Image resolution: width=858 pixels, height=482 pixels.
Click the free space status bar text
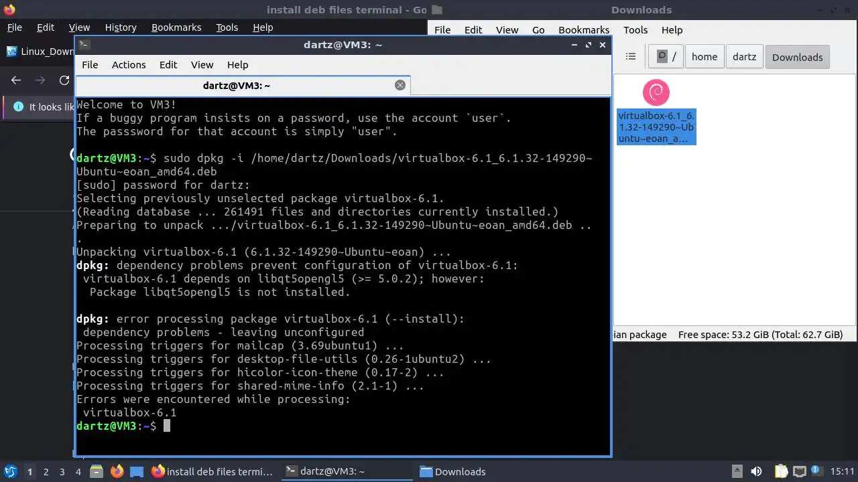[760, 335]
